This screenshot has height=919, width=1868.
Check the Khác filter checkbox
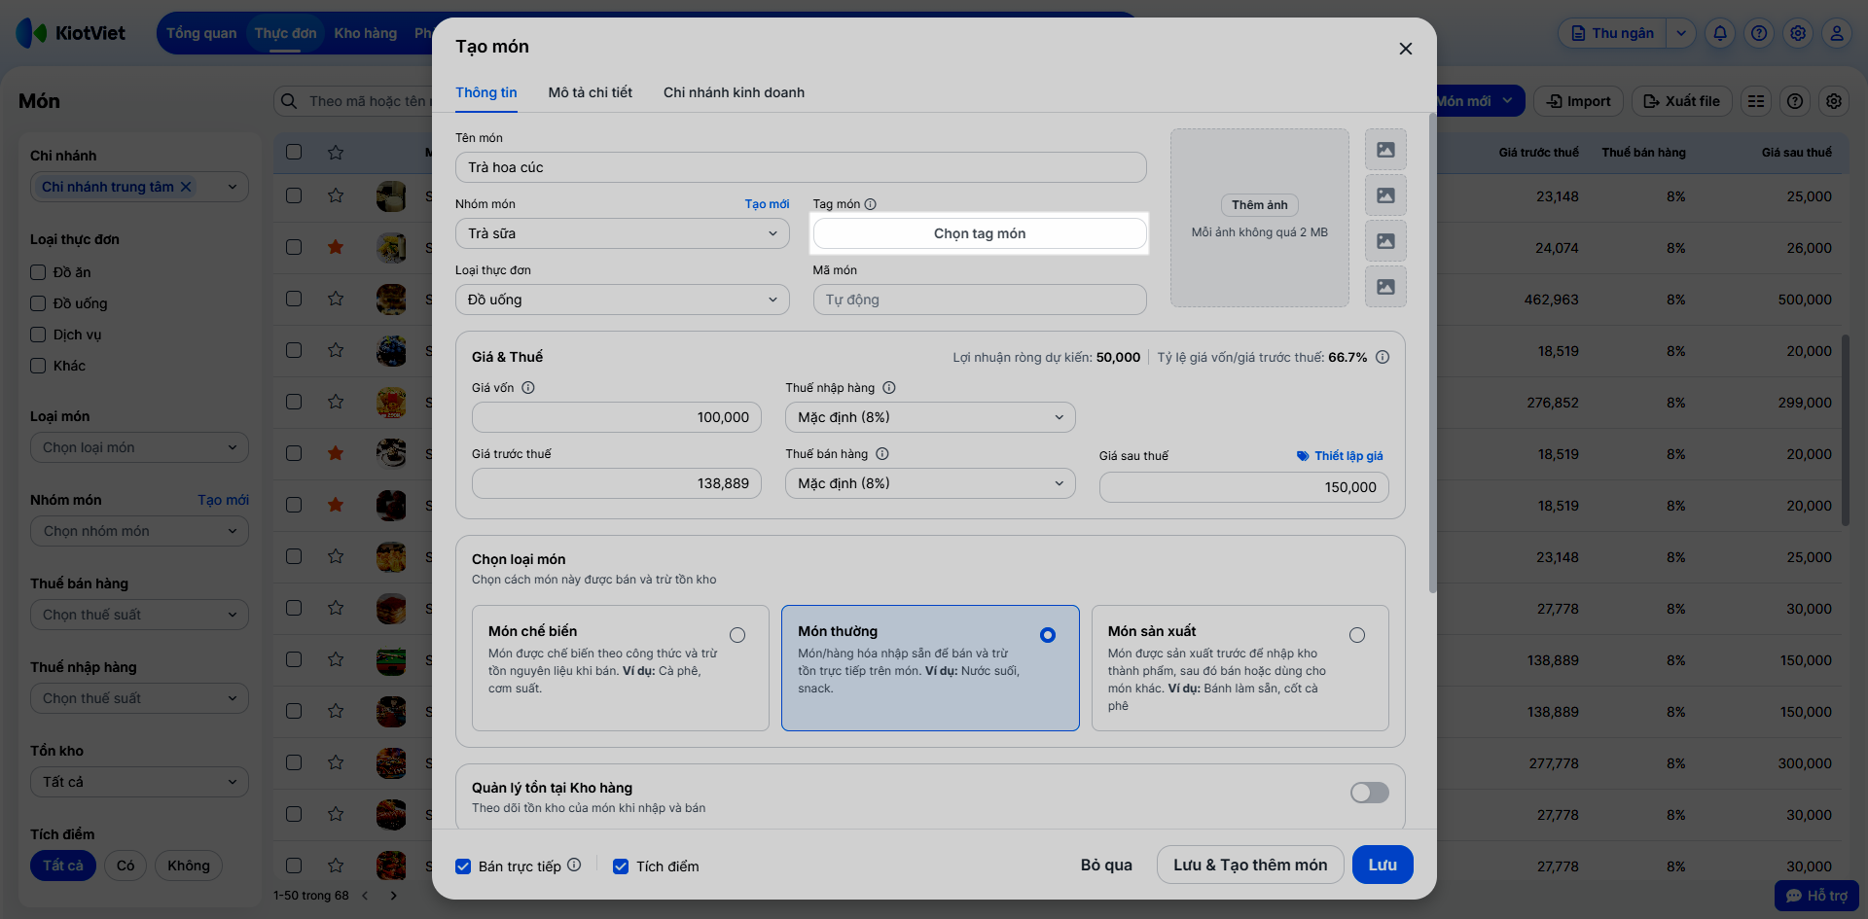click(38, 366)
